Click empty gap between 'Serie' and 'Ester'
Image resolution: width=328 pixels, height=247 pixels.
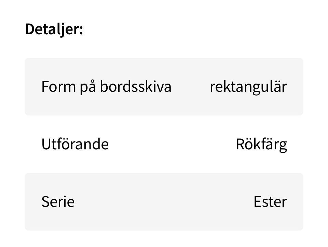164,202
